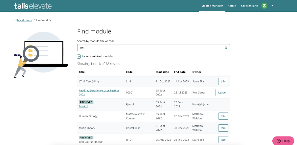The image size is (297, 145).
Task: Join the Test Course (TC101) module
Action: (223, 140)
